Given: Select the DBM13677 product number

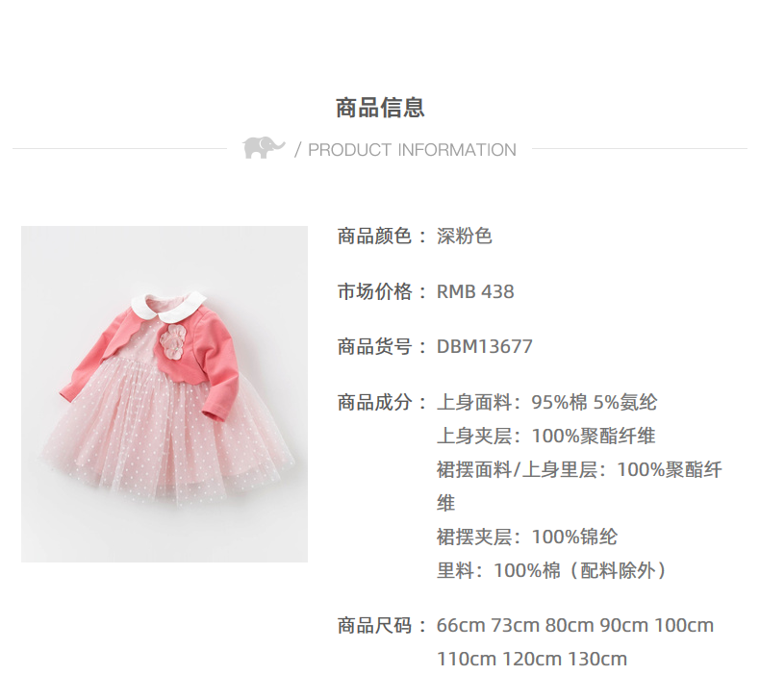Looking at the screenshot, I should tap(485, 346).
